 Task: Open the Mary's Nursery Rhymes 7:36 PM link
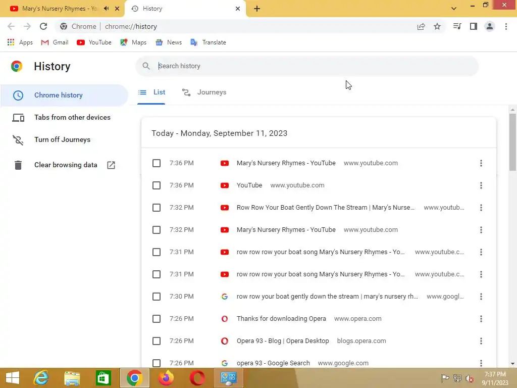tap(286, 163)
